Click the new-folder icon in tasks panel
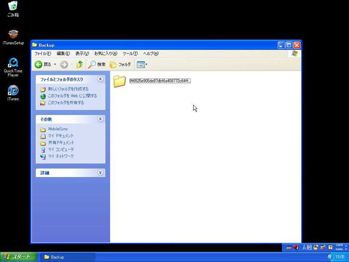 point(43,90)
